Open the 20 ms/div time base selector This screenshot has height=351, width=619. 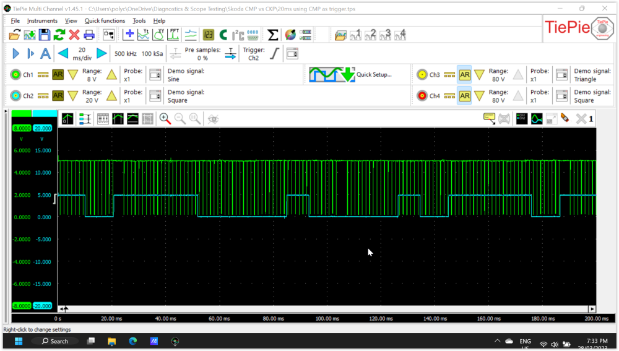pos(82,54)
